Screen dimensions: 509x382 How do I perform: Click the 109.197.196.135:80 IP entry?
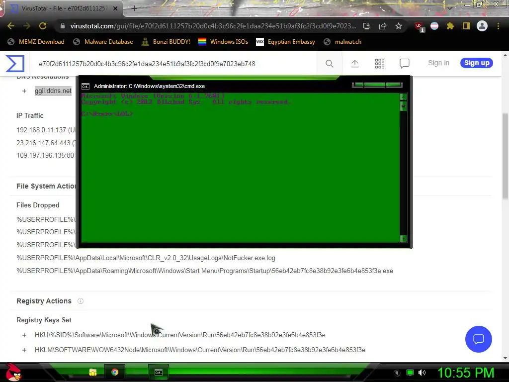(x=45, y=155)
